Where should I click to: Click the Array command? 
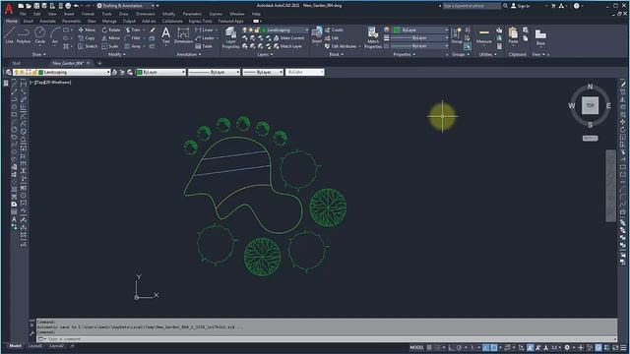click(133, 46)
